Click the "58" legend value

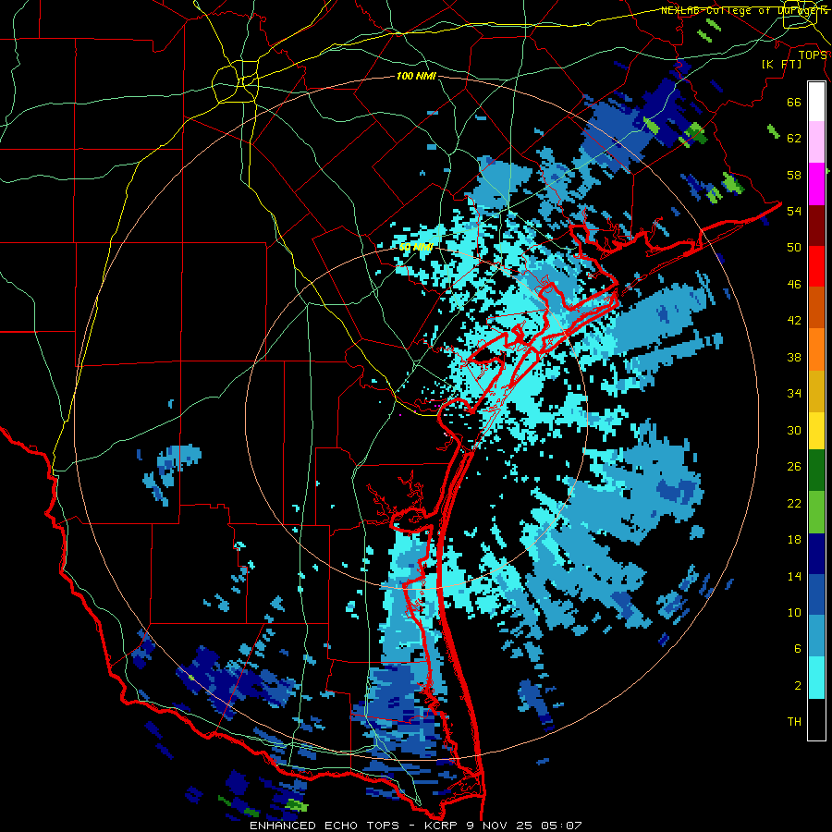(x=794, y=175)
